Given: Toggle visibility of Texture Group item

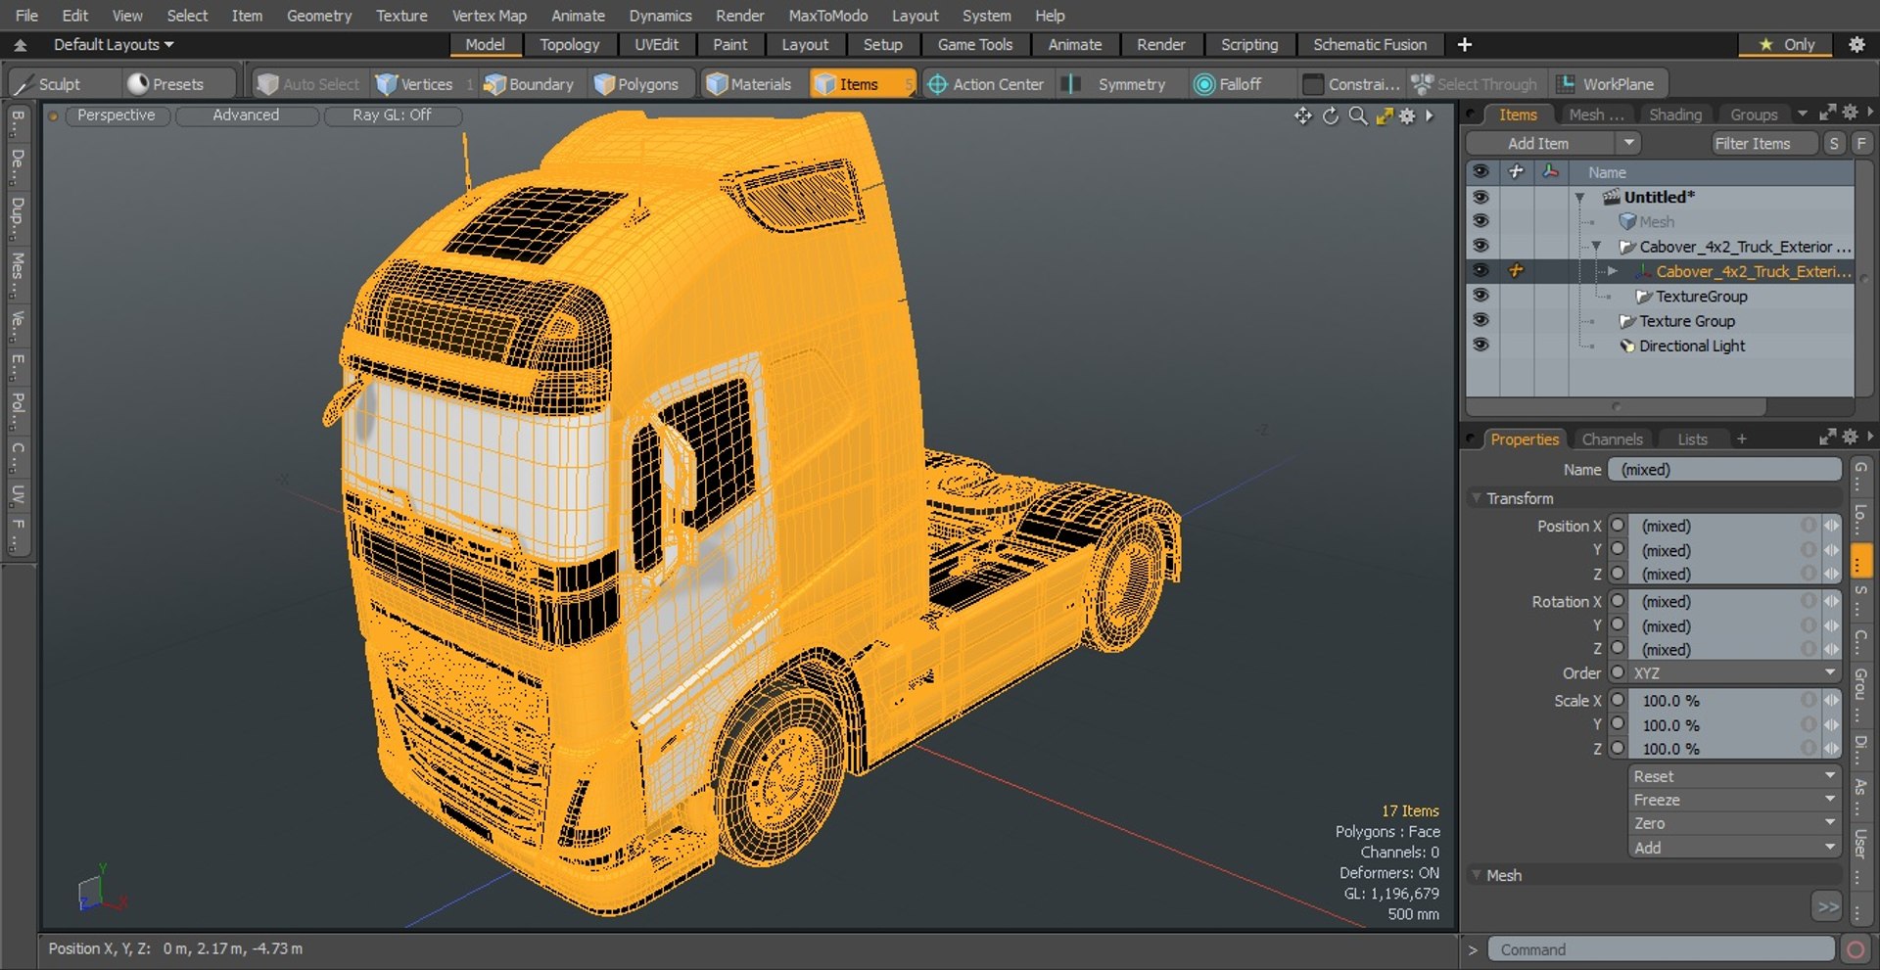Looking at the screenshot, I should (1480, 321).
